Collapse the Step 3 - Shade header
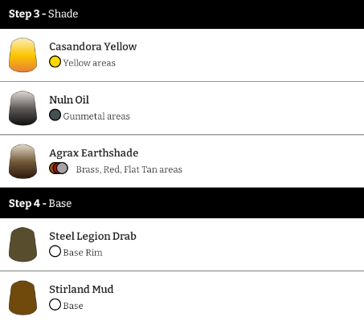Screen dimensions: 364x321 point(182,14)
